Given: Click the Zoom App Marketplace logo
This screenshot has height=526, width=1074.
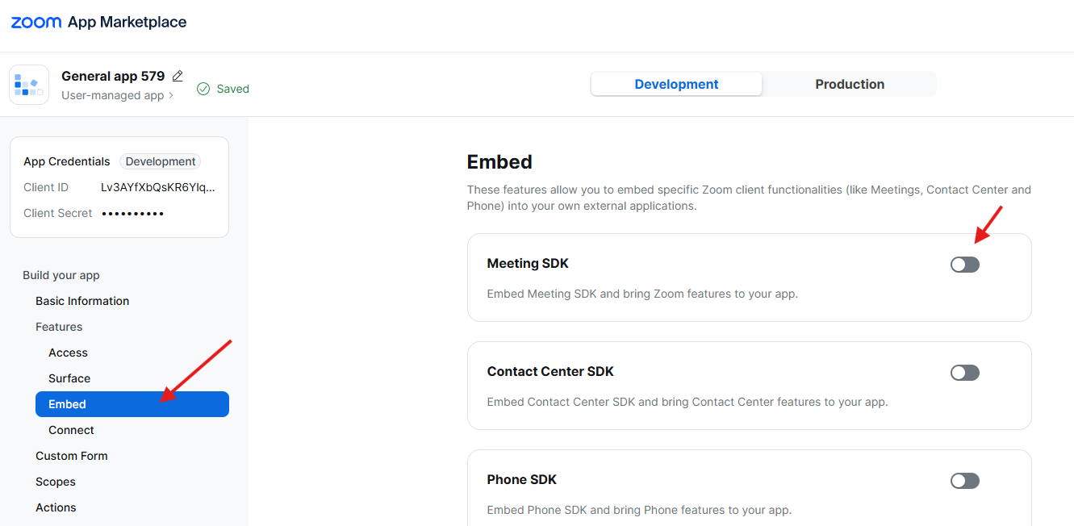Looking at the screenshot, I should (98, 23).
